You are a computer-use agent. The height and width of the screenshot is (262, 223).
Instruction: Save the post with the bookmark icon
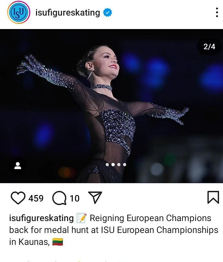click(213, 197)
